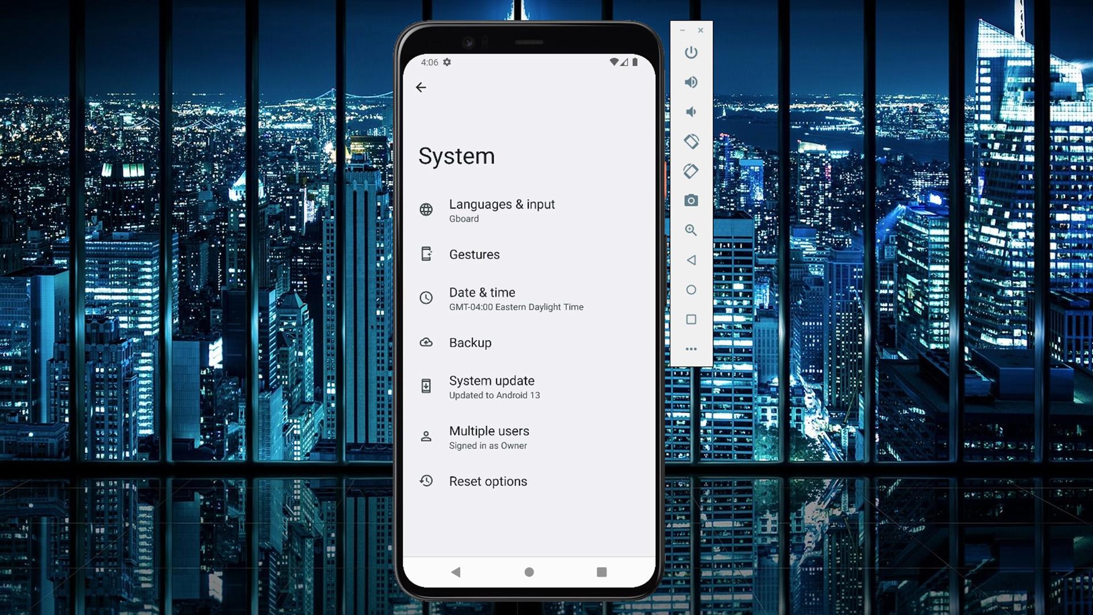1093x615 pixels.
Task: Select Gestures system setting
Action: [x=474, y=254]
